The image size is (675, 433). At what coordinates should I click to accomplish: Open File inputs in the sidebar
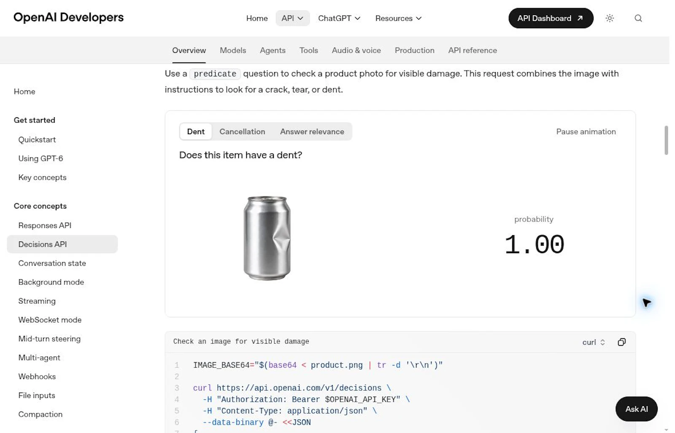37,395
